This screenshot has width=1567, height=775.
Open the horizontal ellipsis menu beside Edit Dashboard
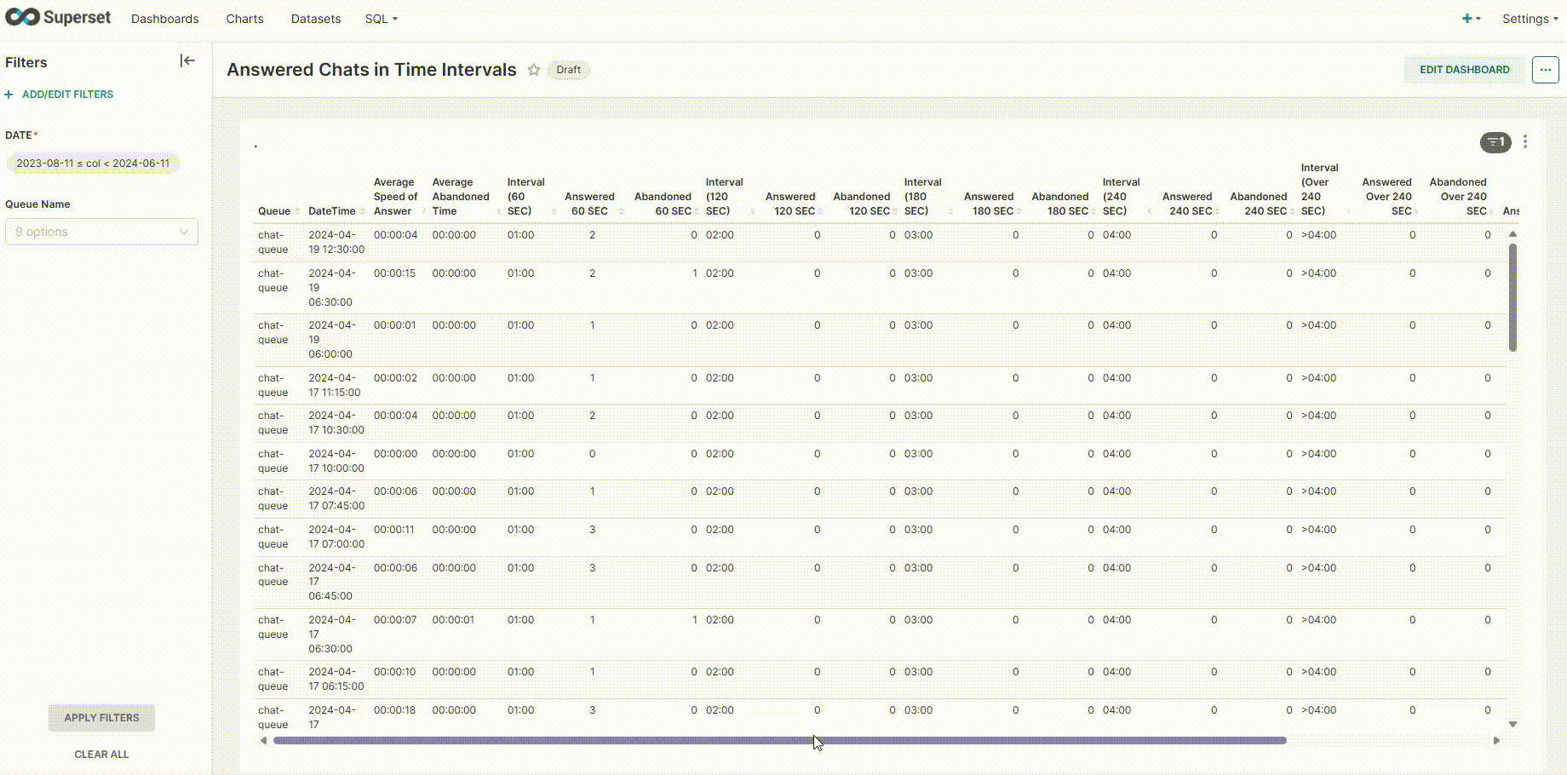pos(1545,70)
